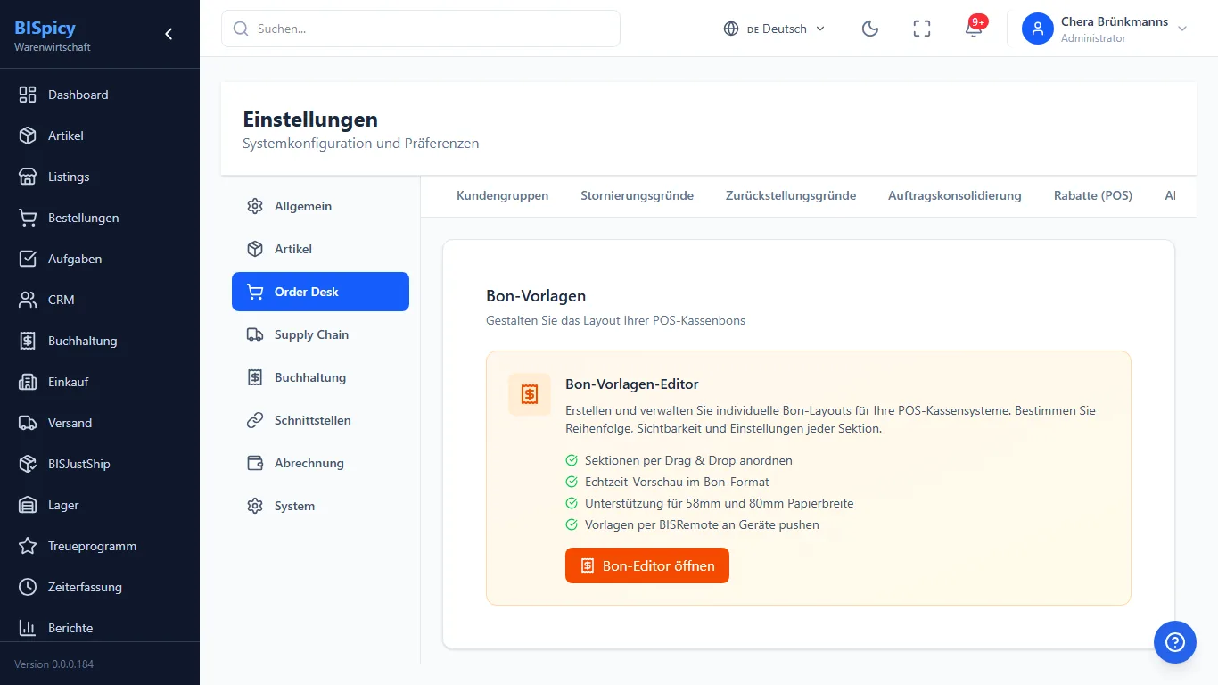Open the Buchhaltung icon in dark sidebar

pos(28,341)
